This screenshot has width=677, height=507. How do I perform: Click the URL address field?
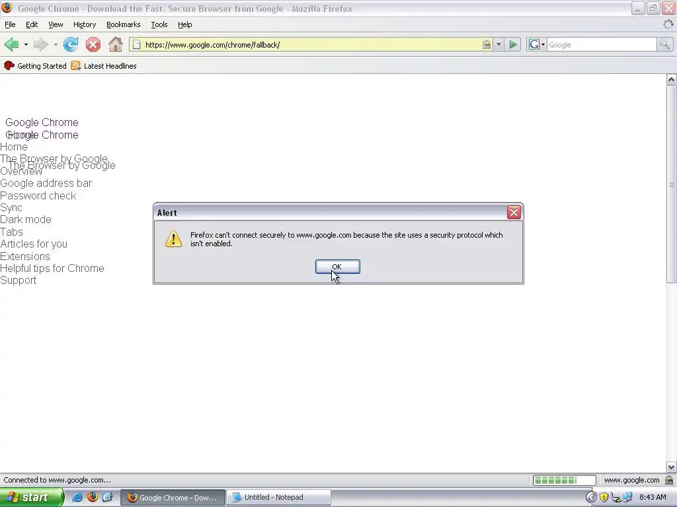311,44
